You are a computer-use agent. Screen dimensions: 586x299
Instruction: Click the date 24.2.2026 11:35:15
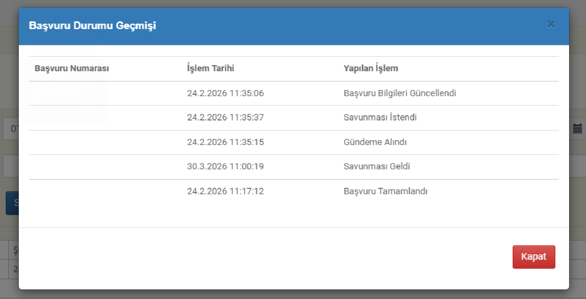(x=225, y=142)
